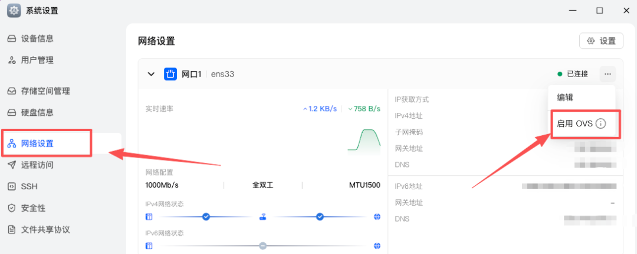Open 硬盘信息 from the sidebar

[x=37, y=112]
